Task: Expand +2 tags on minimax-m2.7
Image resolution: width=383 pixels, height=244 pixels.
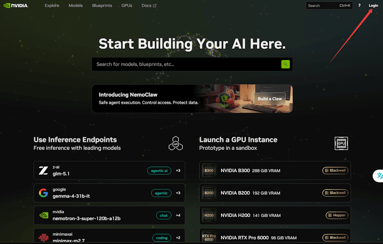Action: point(178,237)
